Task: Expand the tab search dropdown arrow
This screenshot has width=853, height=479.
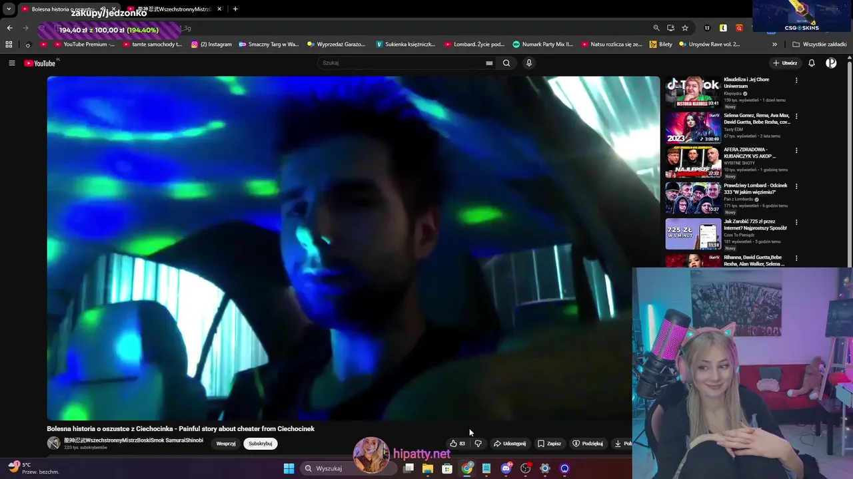Action: [9, 9]
